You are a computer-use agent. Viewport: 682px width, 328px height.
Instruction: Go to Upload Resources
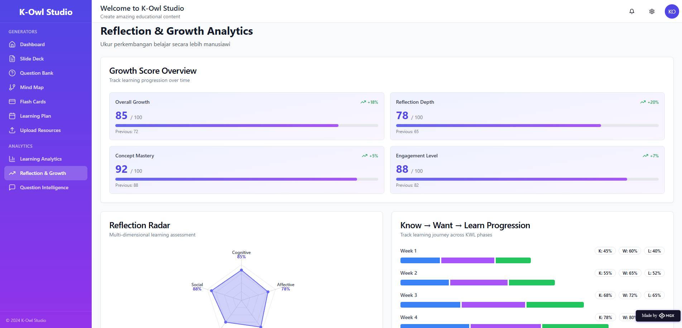46,130
